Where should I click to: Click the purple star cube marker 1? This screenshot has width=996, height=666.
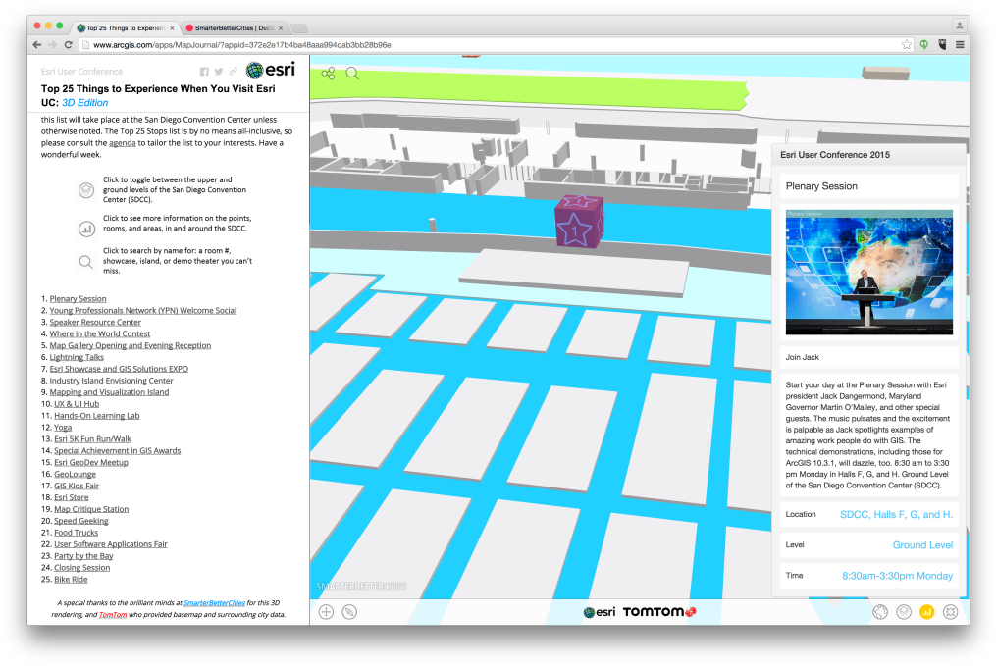(579, 222)
